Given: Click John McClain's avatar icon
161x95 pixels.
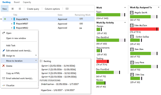Looking at the screenshot, I should (132, 25).
